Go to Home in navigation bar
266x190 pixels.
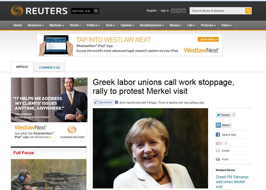[18, 25]
